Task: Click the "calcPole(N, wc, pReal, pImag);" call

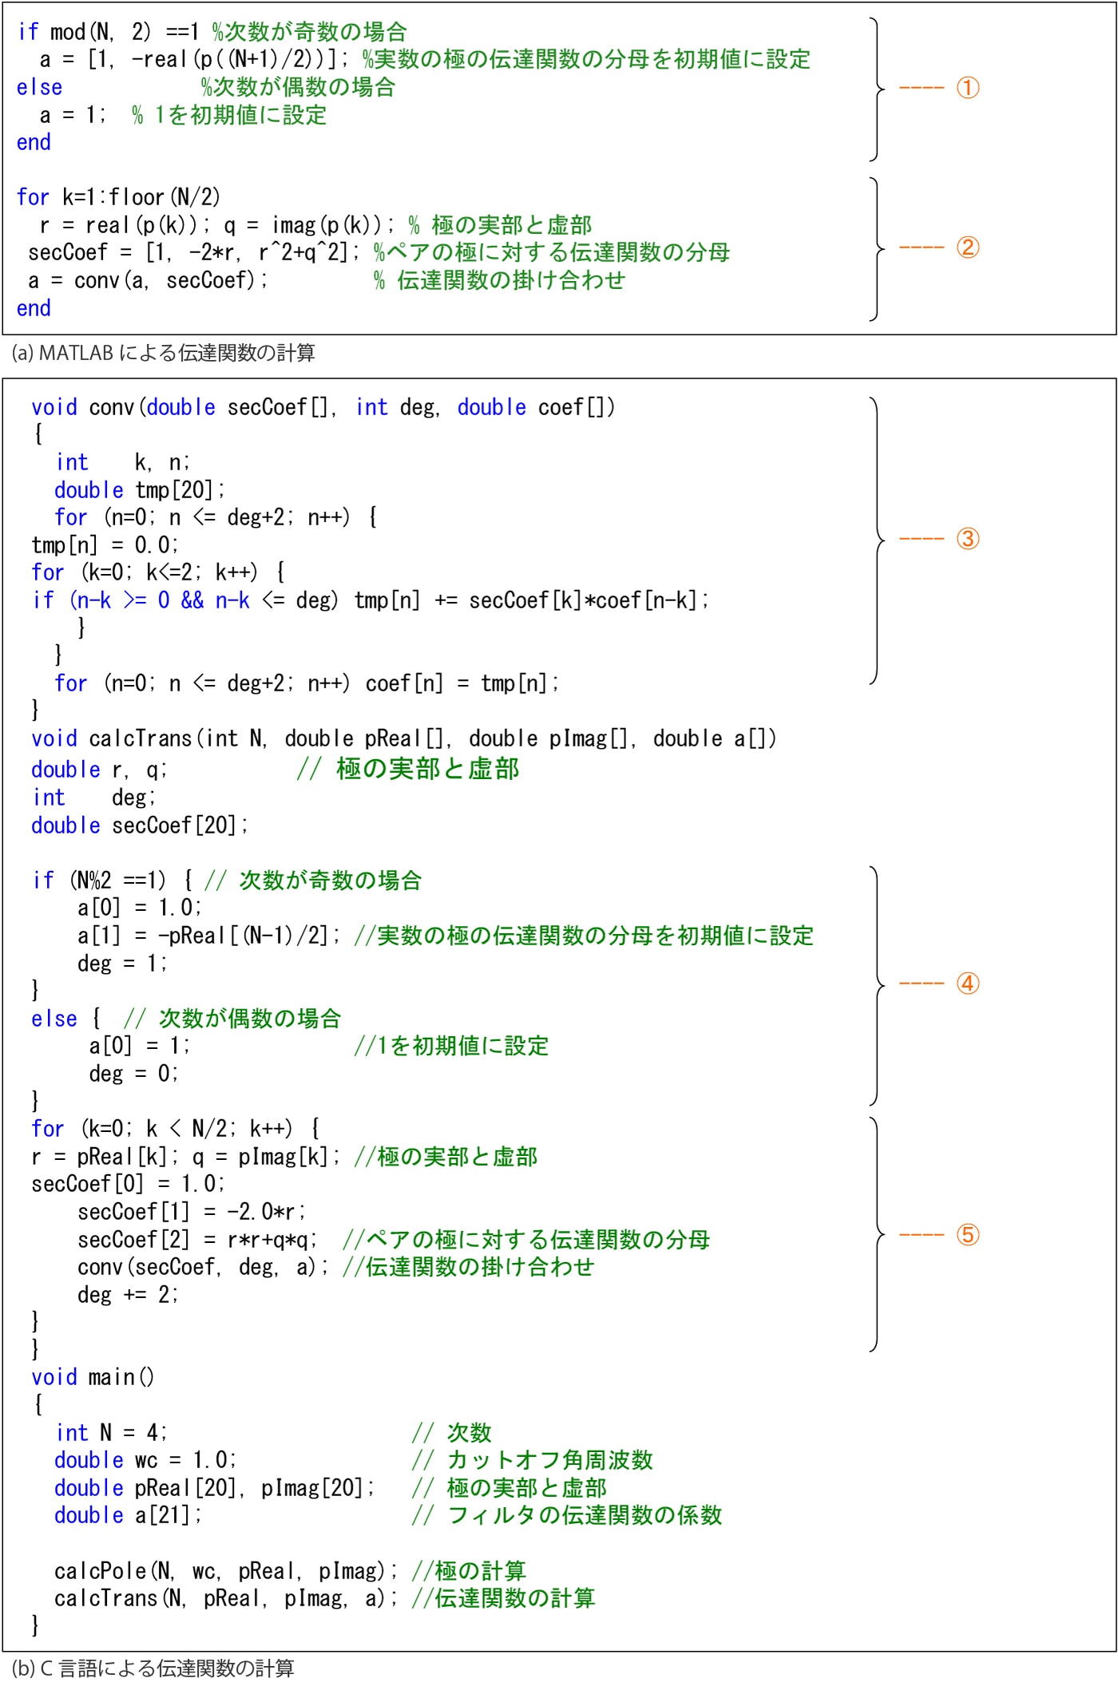Action: [x=225, y=1571]
